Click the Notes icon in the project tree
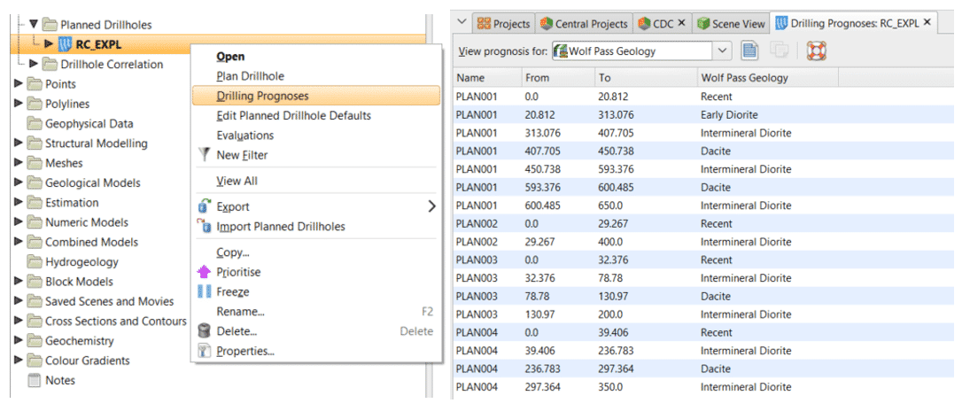This screenshot has height=411, width=962. 35,380
